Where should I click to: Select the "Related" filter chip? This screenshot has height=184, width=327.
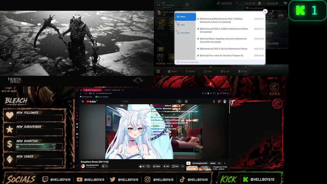tap(213, 163)
